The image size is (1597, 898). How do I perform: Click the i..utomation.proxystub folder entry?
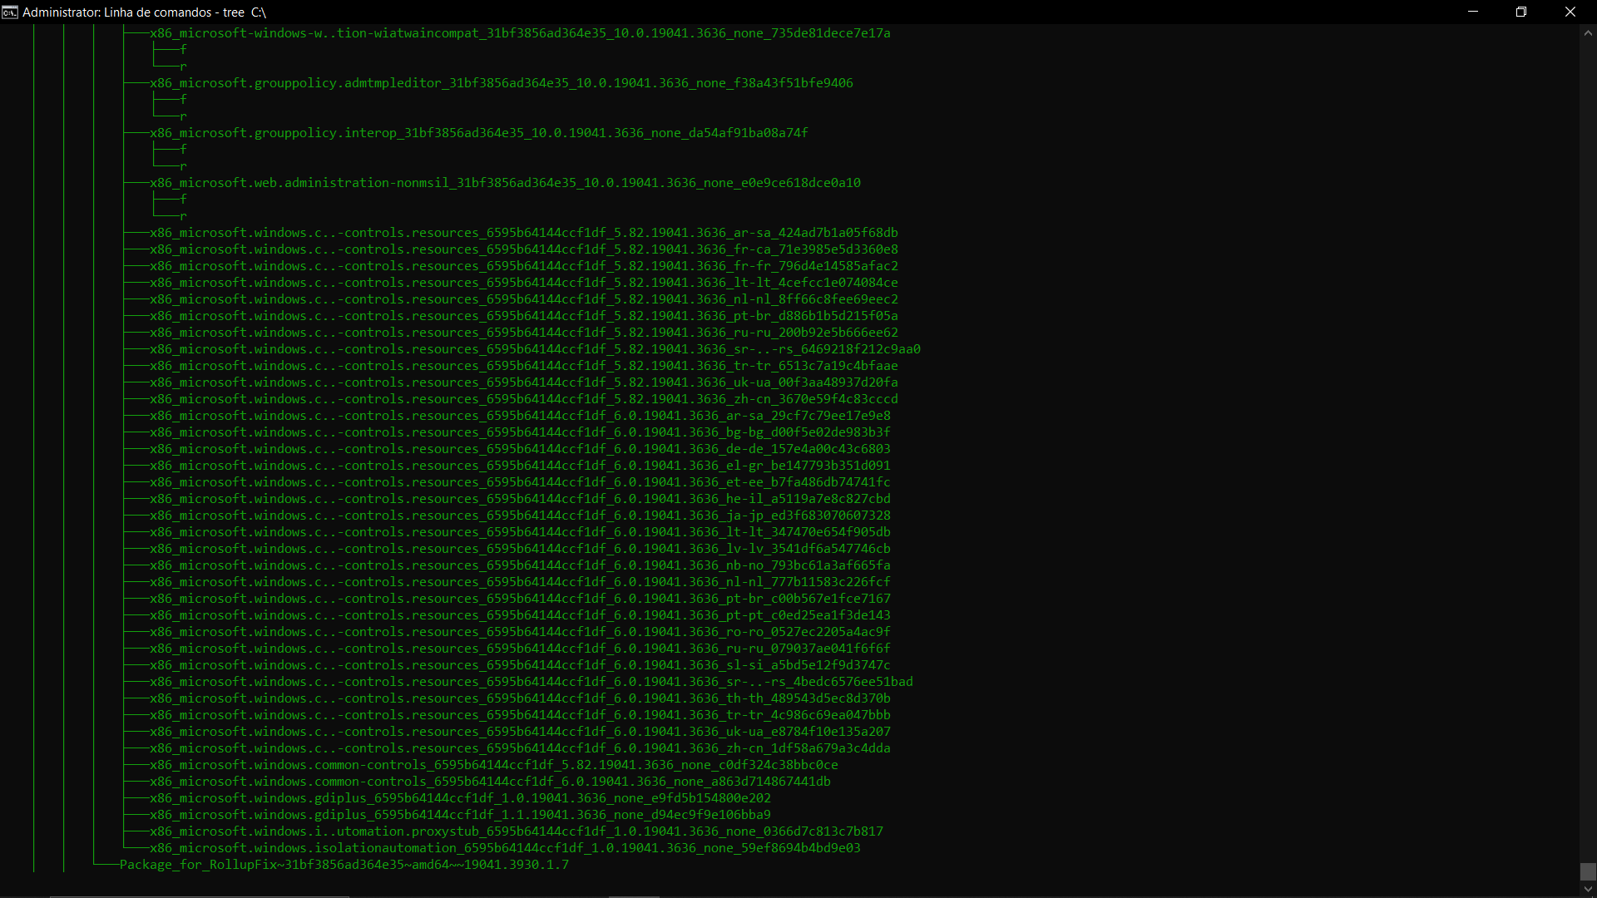click(516, 831)
